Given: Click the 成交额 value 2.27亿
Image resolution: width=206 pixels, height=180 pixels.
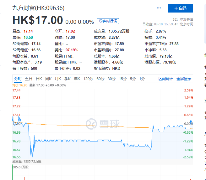Looking at the screenshot, I should (114, 38).
